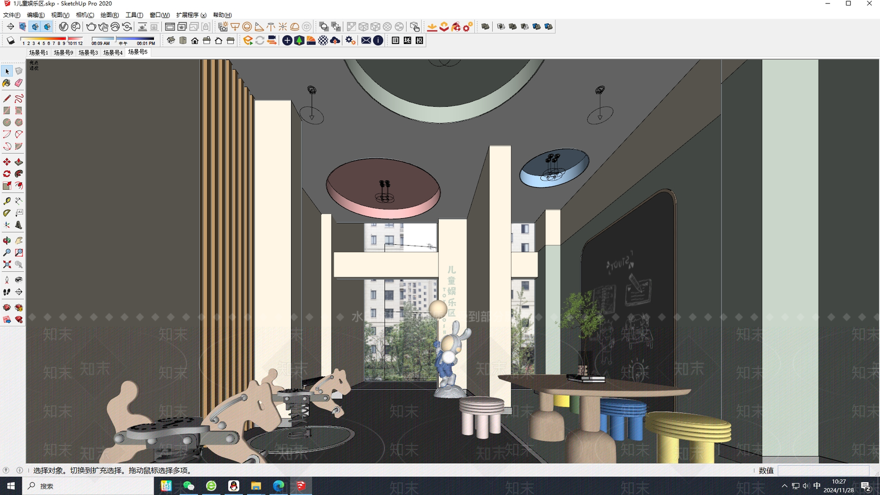The height and width of the screenshot is (495, 880).
Task: Open the 相机(C) camera menu
Action: (85, 15)
